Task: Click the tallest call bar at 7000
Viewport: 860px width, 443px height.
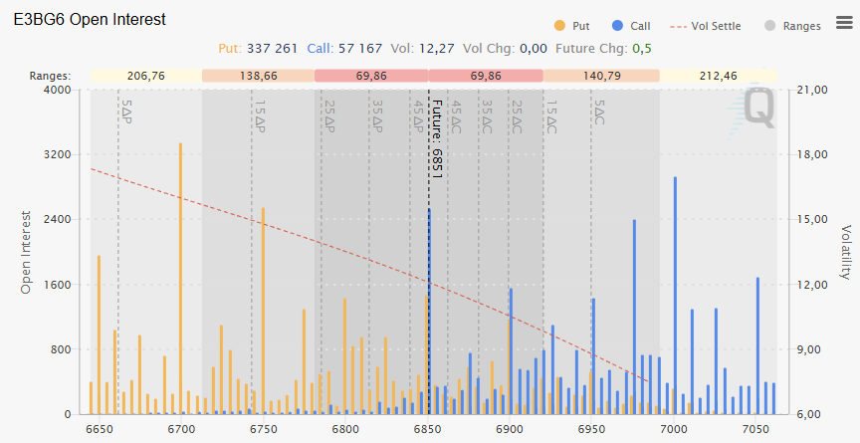Action: [x=675, y=296]
